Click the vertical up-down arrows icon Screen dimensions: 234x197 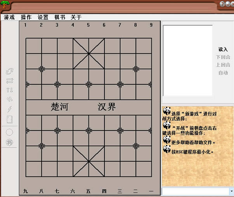click(10, 90)
